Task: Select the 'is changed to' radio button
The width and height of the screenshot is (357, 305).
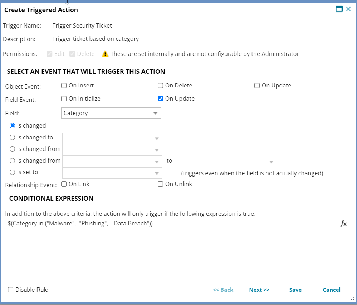Action: coord(12,137)
